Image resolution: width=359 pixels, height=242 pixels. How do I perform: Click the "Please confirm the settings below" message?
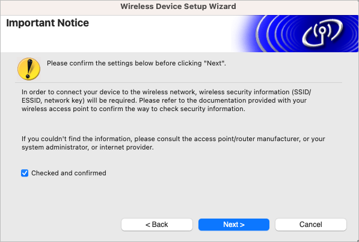coord(137,63)
